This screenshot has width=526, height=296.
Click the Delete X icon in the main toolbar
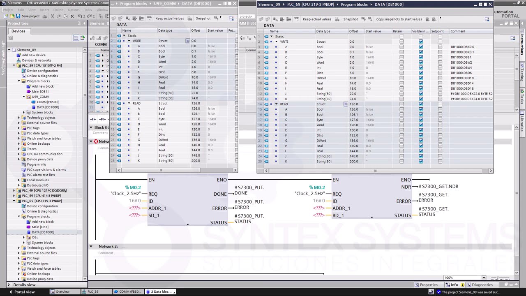coord(72,16)
